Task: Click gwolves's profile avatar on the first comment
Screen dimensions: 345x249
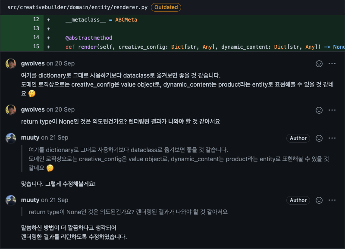Action: point(10,63)
